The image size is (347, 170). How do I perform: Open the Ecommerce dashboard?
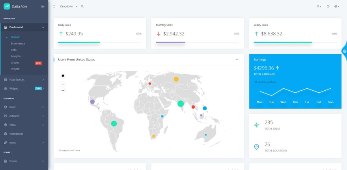click(18, 44)
